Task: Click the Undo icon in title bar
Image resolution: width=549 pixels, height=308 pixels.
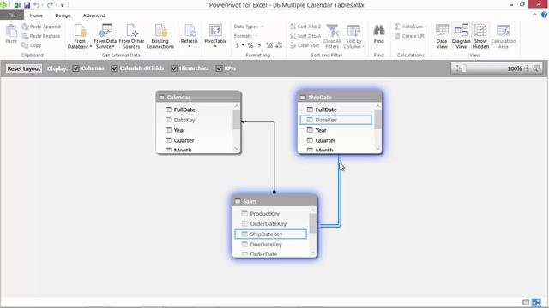Action: tap(36, 5)
